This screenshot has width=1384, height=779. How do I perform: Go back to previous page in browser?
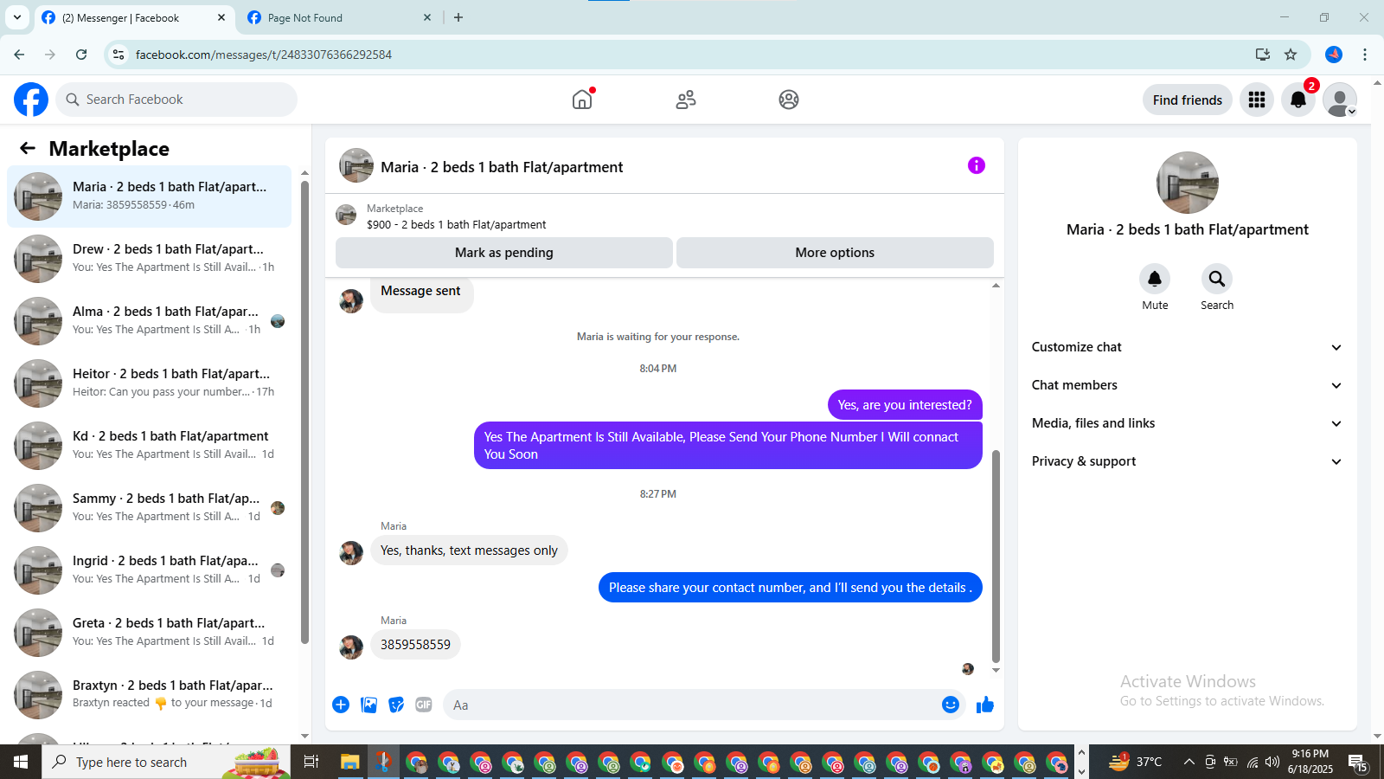pos(19,55)
